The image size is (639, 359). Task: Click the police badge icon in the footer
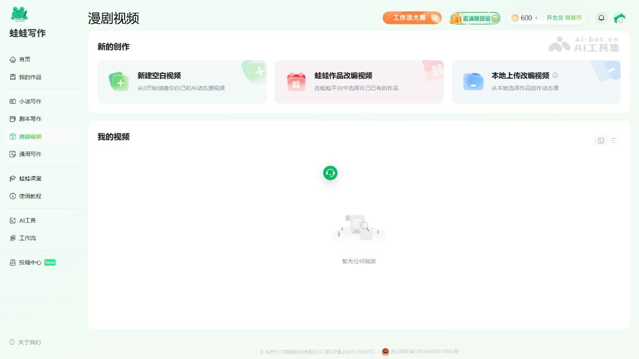[x=386, y=352]
